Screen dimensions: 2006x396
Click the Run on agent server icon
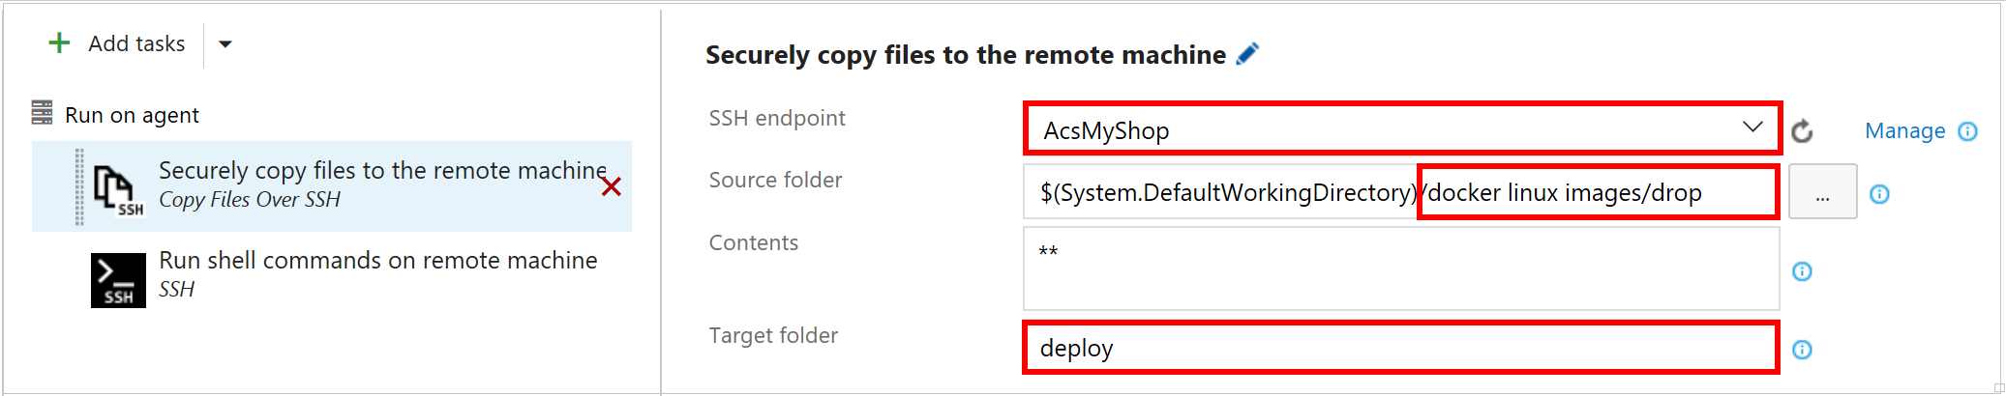pyautogui.click(x=42, y=113)
